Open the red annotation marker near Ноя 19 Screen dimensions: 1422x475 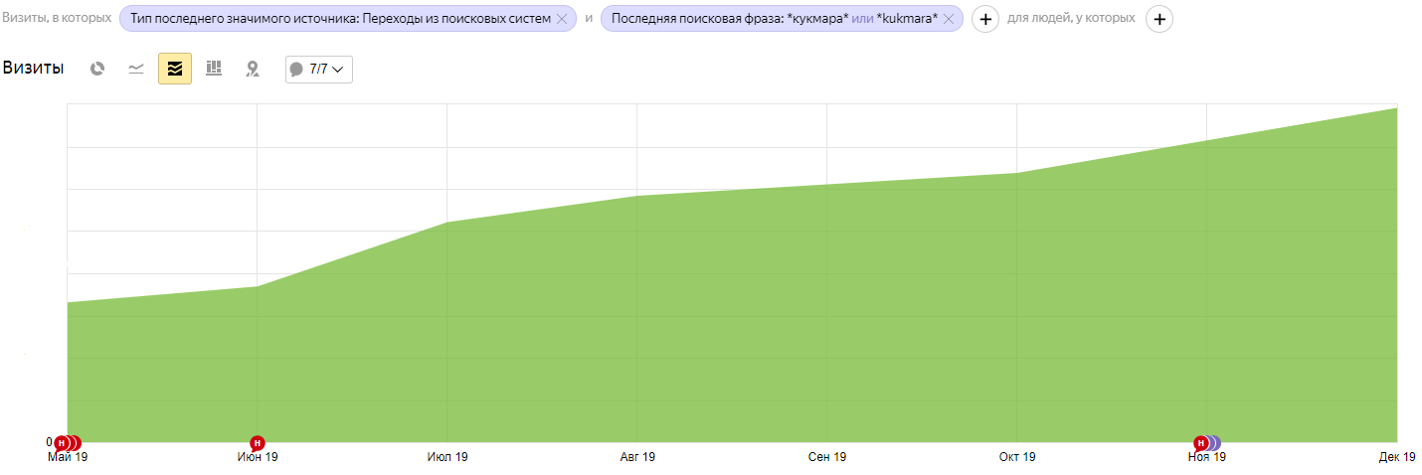pyautogui.click(x=1200, y=442)
